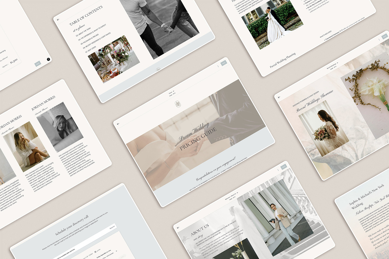Click the 'Partial Wedding Planning' title
The image size is (389, 259).
click(x=283, y=60)
